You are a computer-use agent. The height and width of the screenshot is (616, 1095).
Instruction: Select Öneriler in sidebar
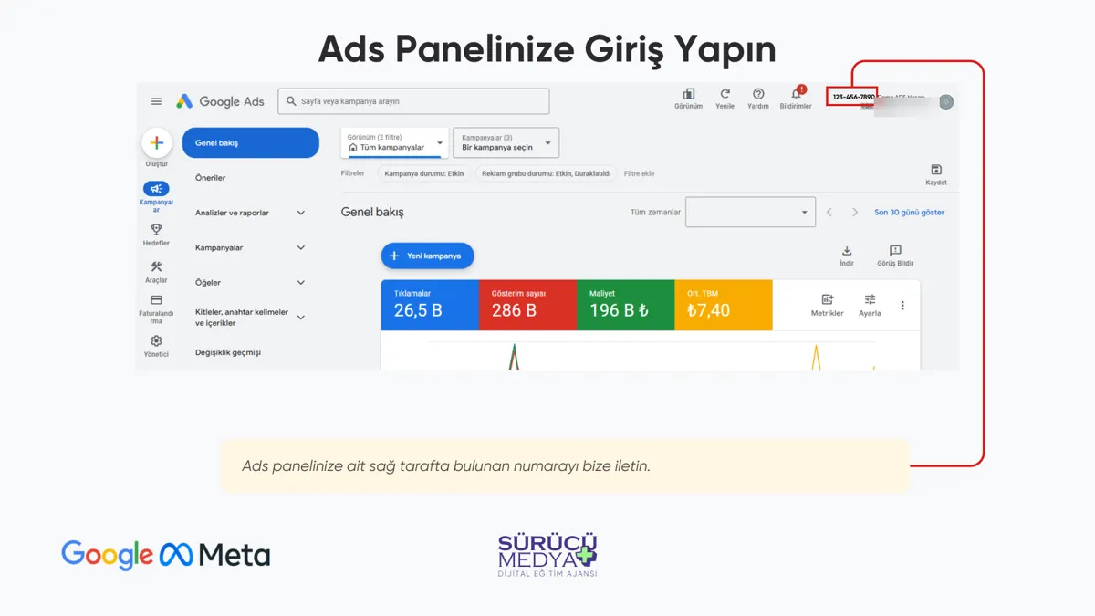point(211,178)
